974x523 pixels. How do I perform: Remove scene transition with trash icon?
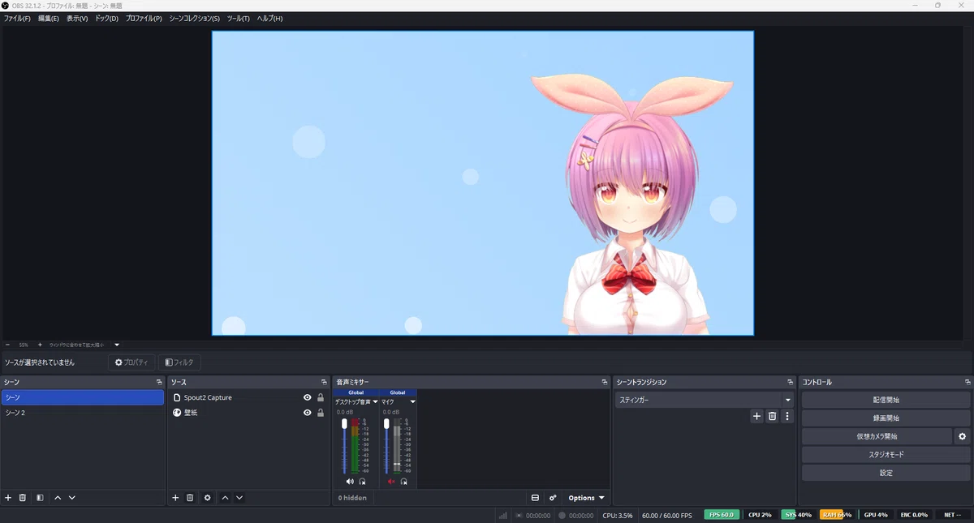772,416
